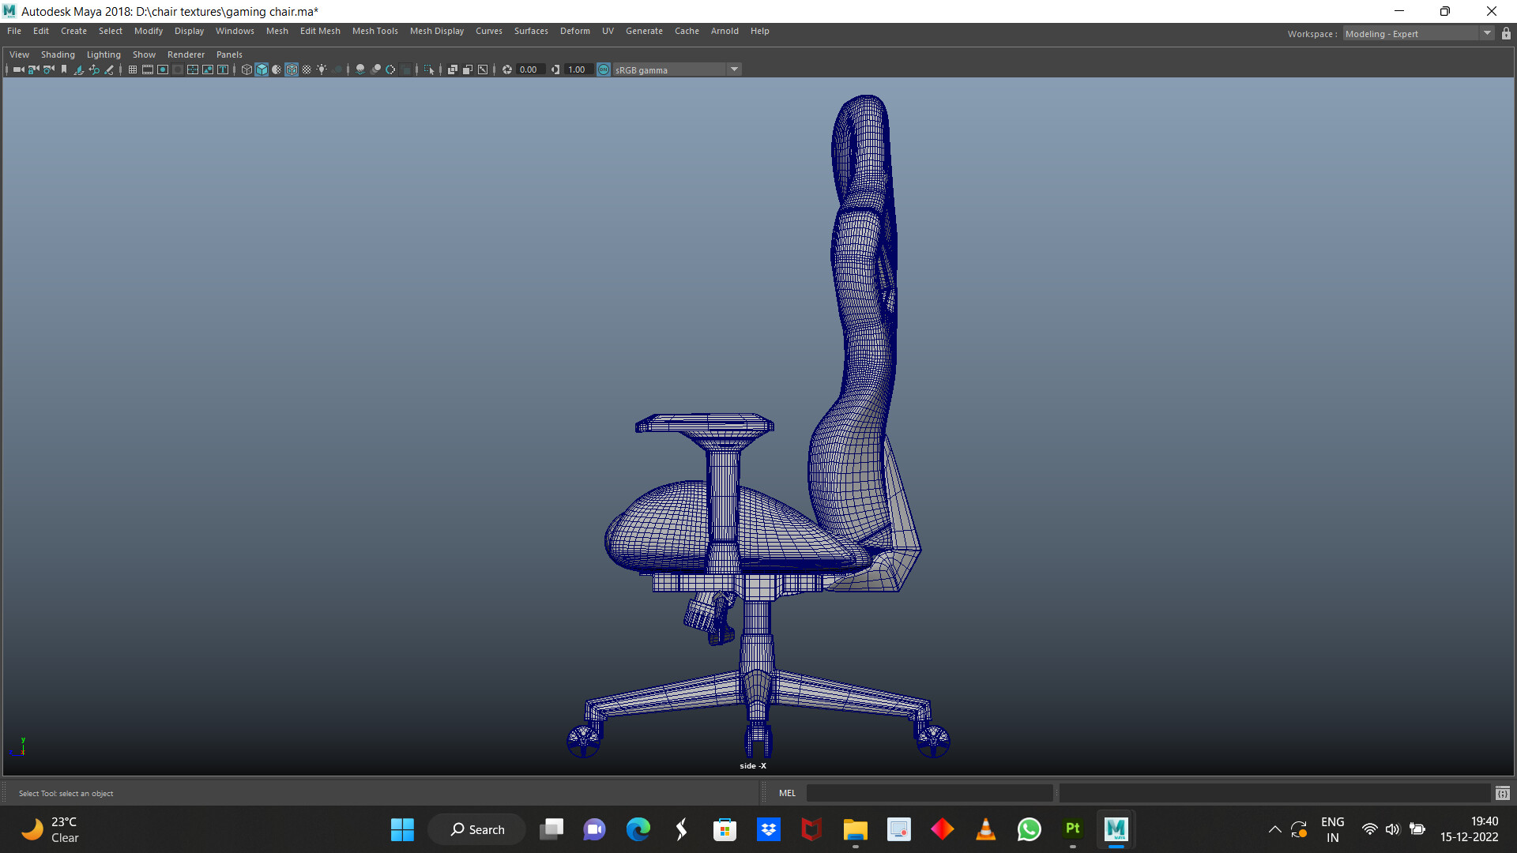Click inside the MEL command line field

click(x=928, y=793)
